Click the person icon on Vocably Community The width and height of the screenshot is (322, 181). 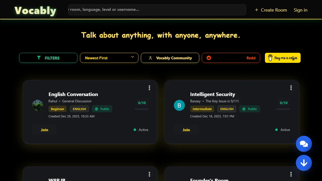150,58
